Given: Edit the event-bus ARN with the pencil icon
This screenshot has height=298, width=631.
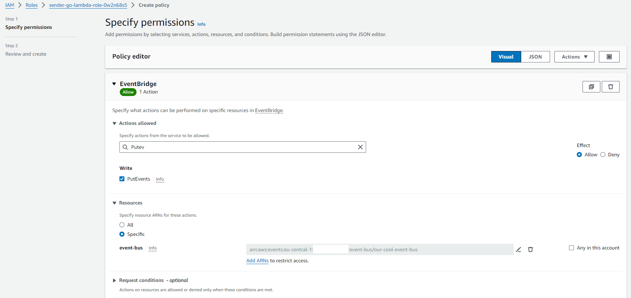Looking at the screenshot, I should [518, 249].
